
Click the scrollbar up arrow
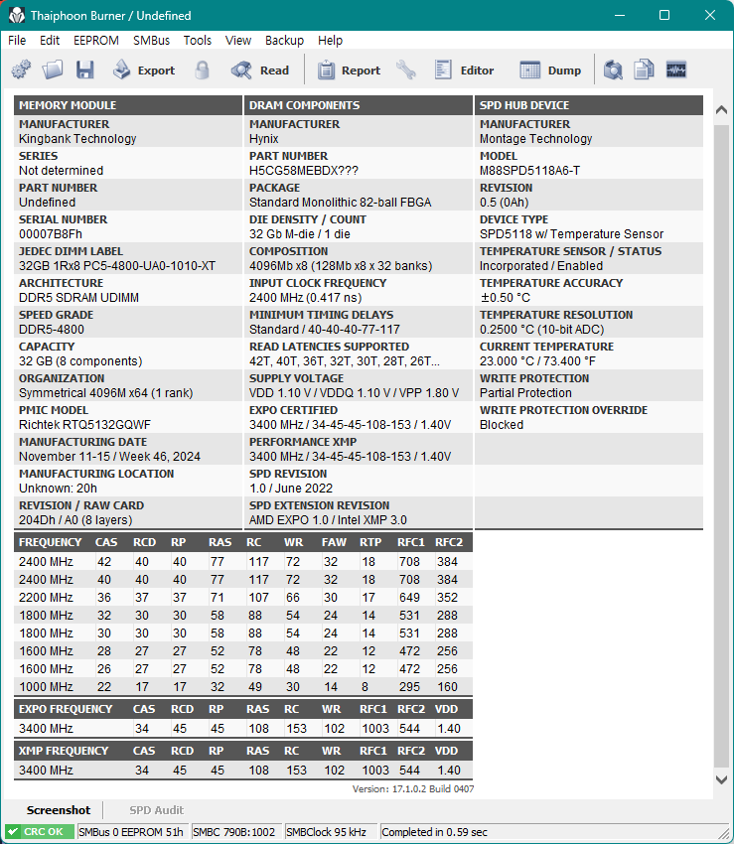point(722,110)
